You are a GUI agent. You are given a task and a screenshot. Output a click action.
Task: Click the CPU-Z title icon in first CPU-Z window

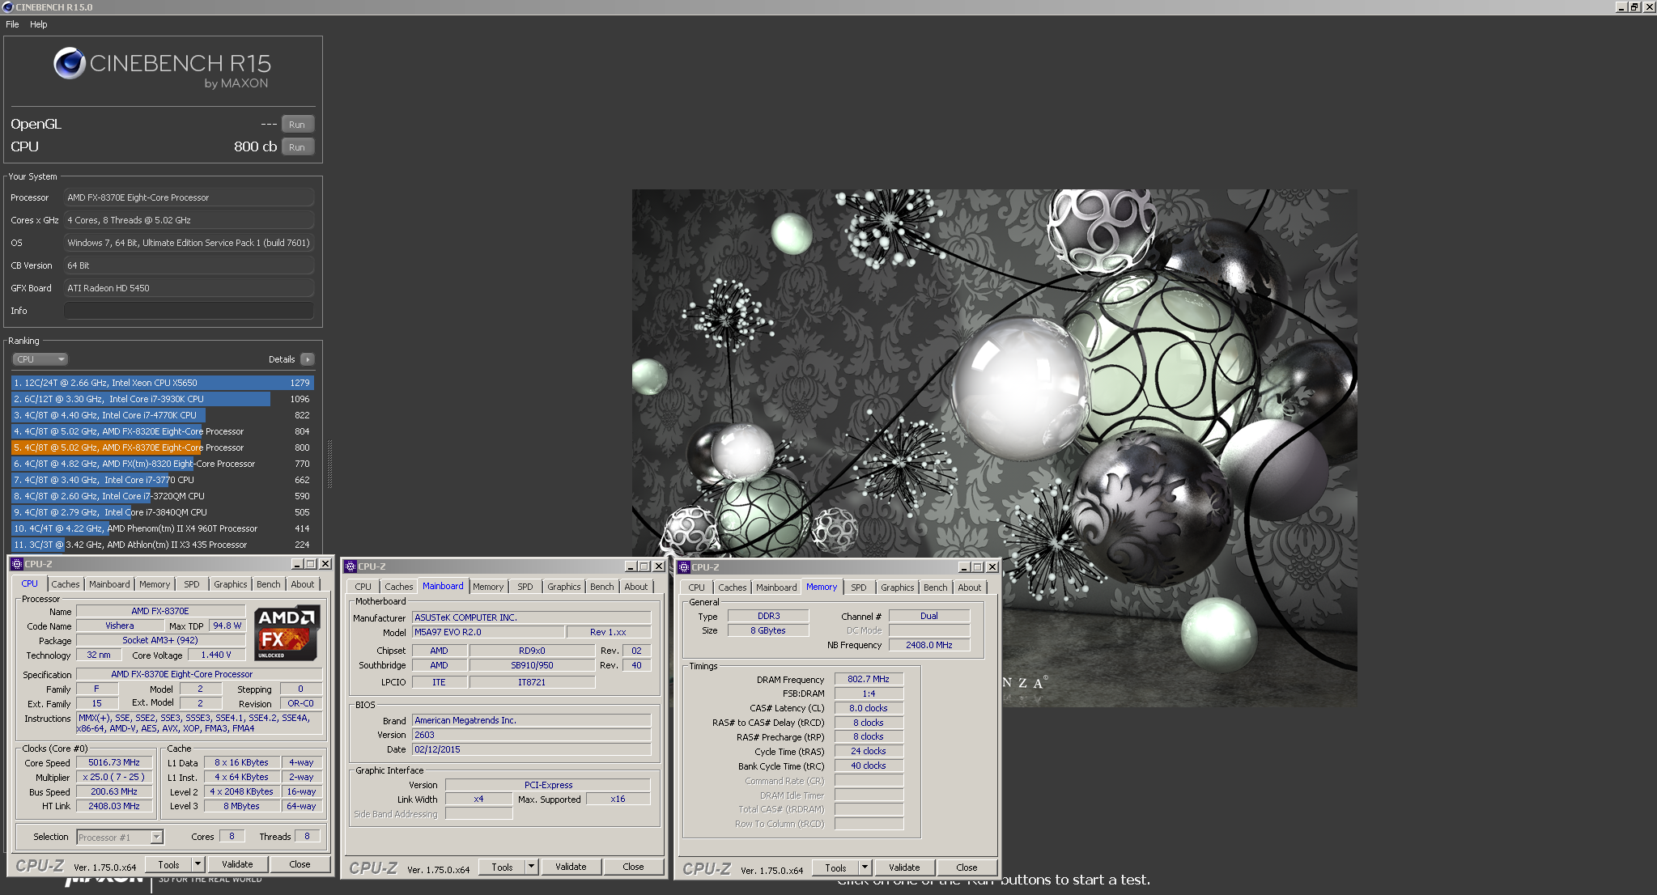[17, 564]
